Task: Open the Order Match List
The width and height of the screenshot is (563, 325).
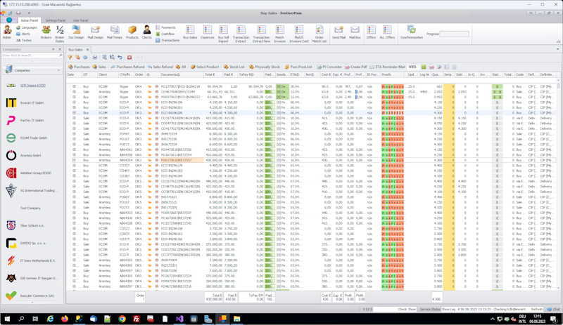Action: click(x=320, y=34)
